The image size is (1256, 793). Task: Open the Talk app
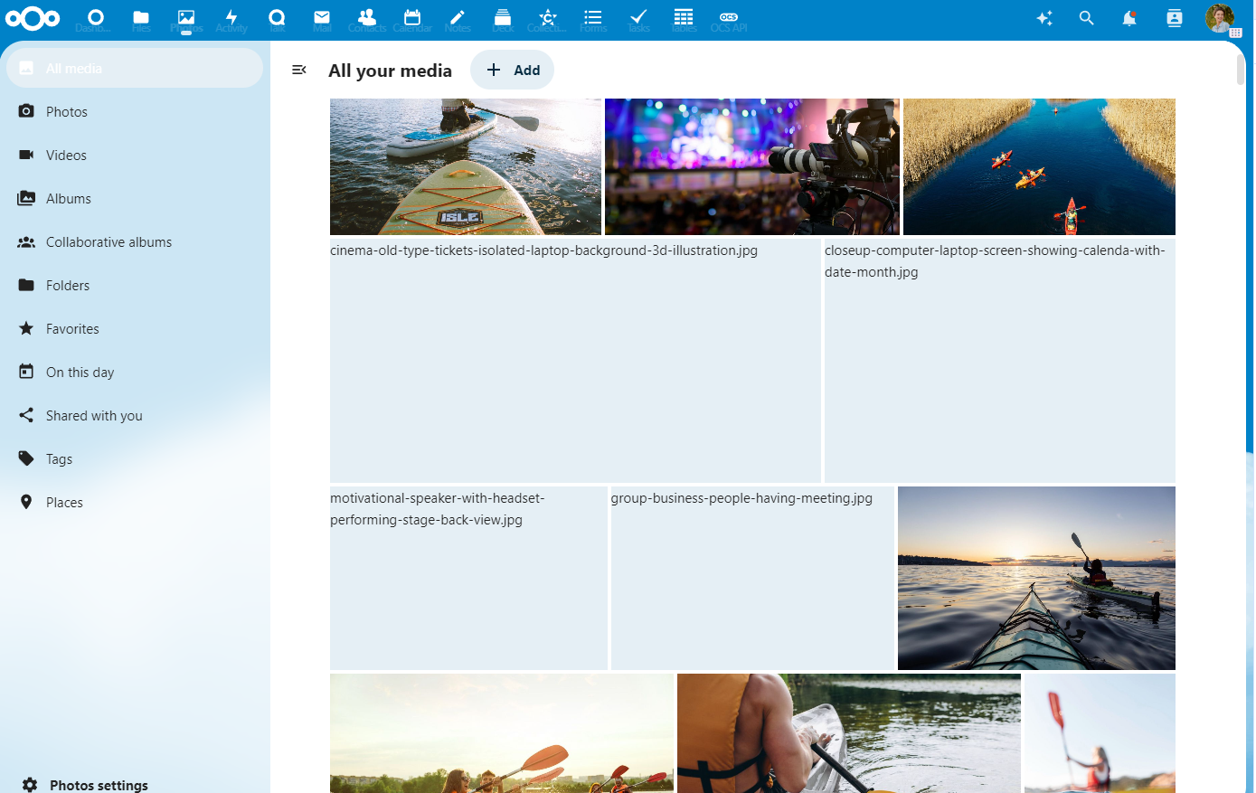pyautogui.click(x=277, y=18)
